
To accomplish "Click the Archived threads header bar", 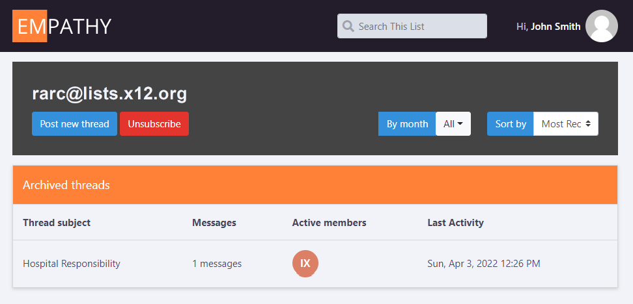I will [315, 185].
